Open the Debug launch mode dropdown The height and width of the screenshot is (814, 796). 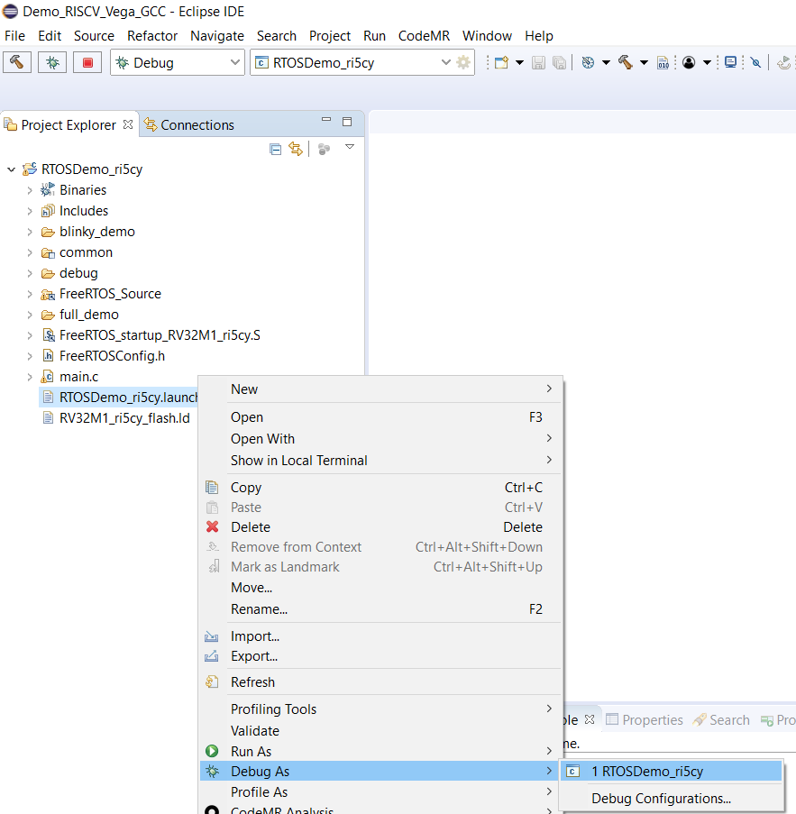235,62
